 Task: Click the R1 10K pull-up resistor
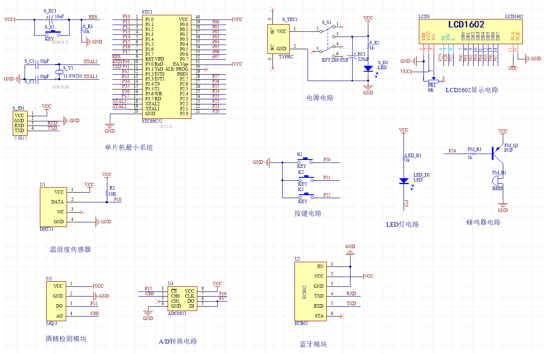[x=106, y=192]
